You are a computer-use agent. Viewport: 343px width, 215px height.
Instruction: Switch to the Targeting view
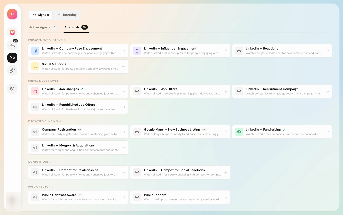[x=67, y=15]
